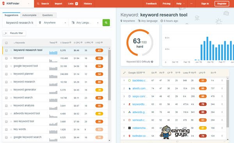
Task: Click the green search magnifier button
Action: click(106, 23)
